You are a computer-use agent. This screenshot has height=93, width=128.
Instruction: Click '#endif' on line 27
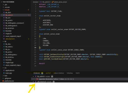(42, 64)
